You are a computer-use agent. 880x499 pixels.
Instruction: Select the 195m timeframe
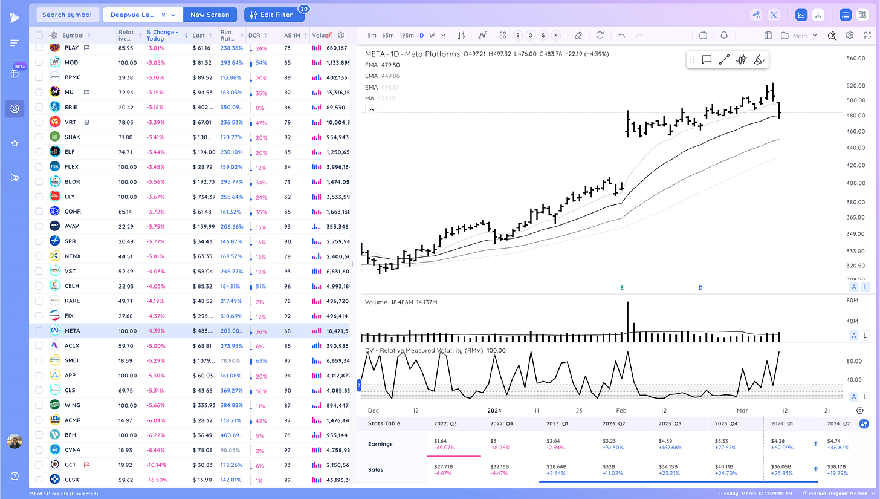[x=407, y=36]
